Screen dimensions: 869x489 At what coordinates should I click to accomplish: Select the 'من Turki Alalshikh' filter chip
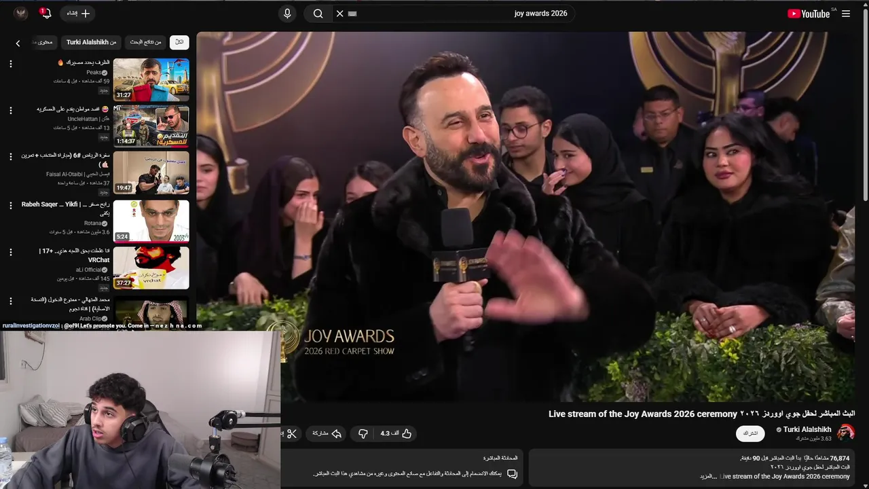[91, 42]
